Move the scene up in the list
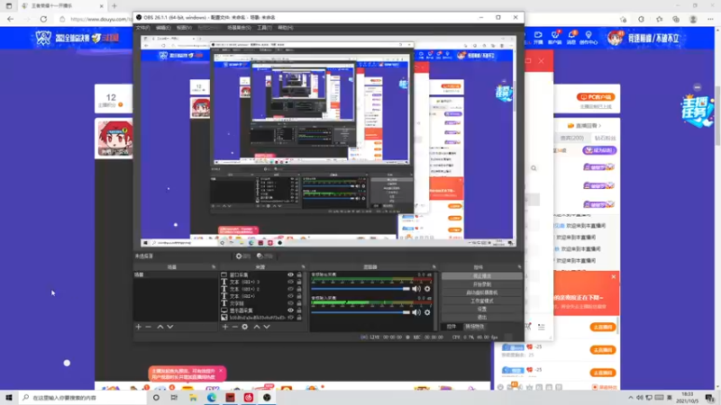Screen dimensions: 721x405 coord(160,327)
